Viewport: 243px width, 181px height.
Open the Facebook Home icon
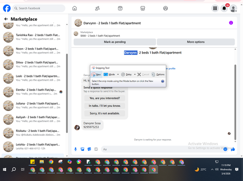pos(74,8)
